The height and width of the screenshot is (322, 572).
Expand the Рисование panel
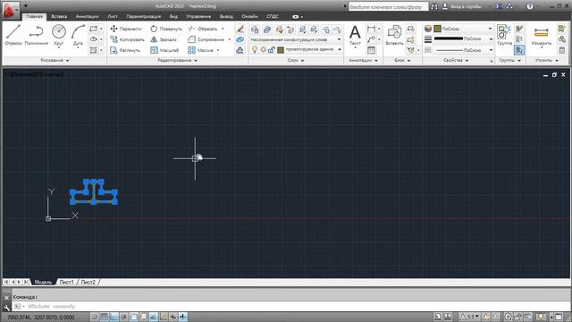coord(55,60)
